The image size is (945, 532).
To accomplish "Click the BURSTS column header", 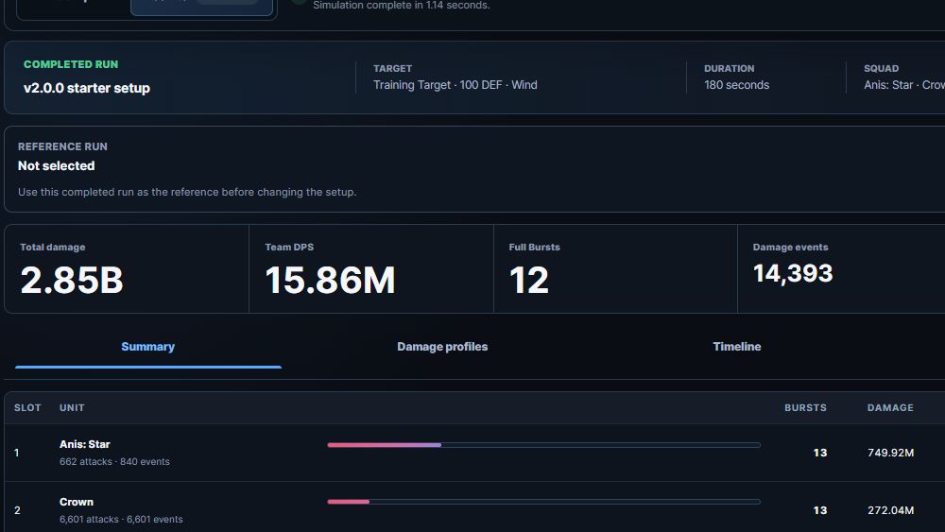I will tap(805, 408).
